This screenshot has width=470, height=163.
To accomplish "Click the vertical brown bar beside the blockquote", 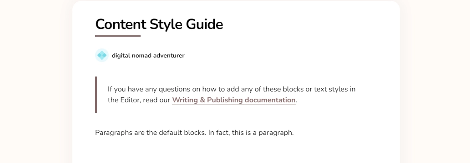I will point(96,95).
